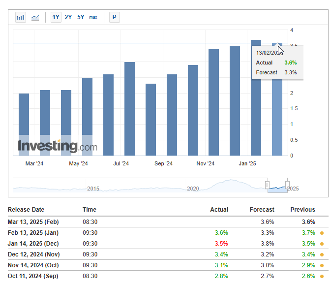Click the orange dot in Feb 13, 2025 row

[322, 233]
